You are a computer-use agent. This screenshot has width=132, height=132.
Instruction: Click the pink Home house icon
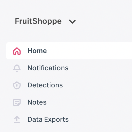coord(17,51)
